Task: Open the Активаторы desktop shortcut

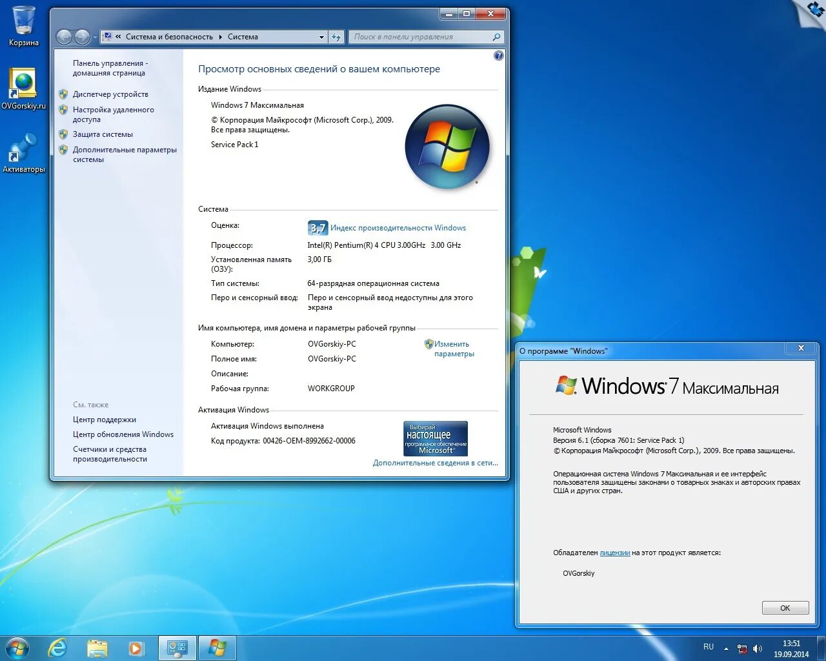Action: click(x=23, y=152)
